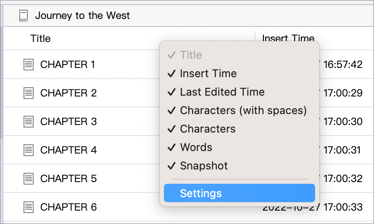Toggle the Characters column option
The height and width of the screenshot is (224, 374).
pos(240,129)
